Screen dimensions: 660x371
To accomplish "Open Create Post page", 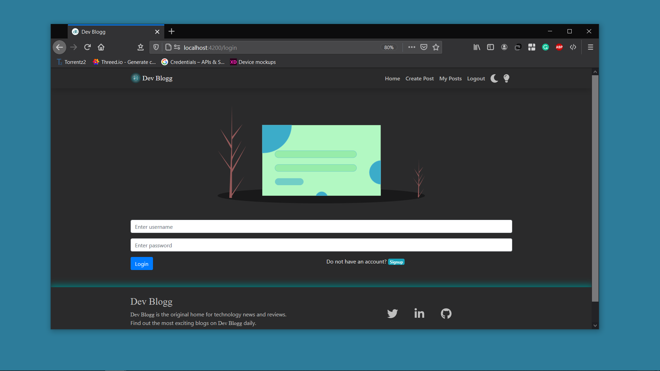I will [419, 79].
